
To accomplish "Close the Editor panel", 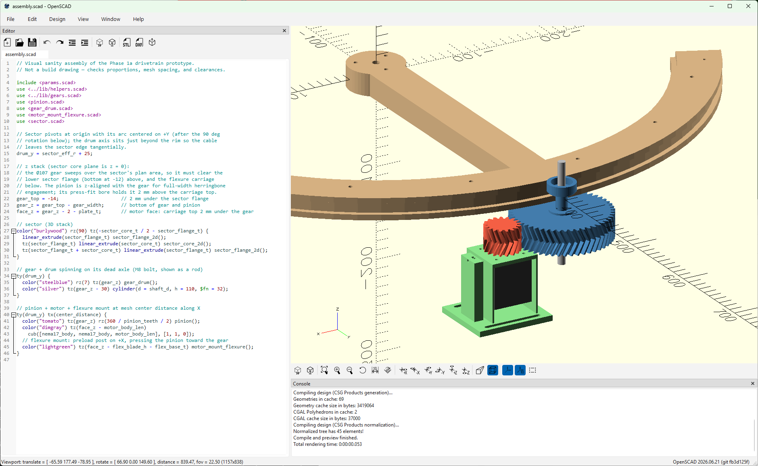I will [x=284, y=31].
